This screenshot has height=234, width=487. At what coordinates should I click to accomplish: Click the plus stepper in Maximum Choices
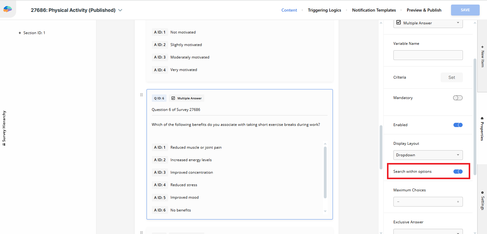(x=458, y=202)
